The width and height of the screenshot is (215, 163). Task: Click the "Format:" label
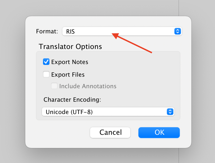coord(47,31)
